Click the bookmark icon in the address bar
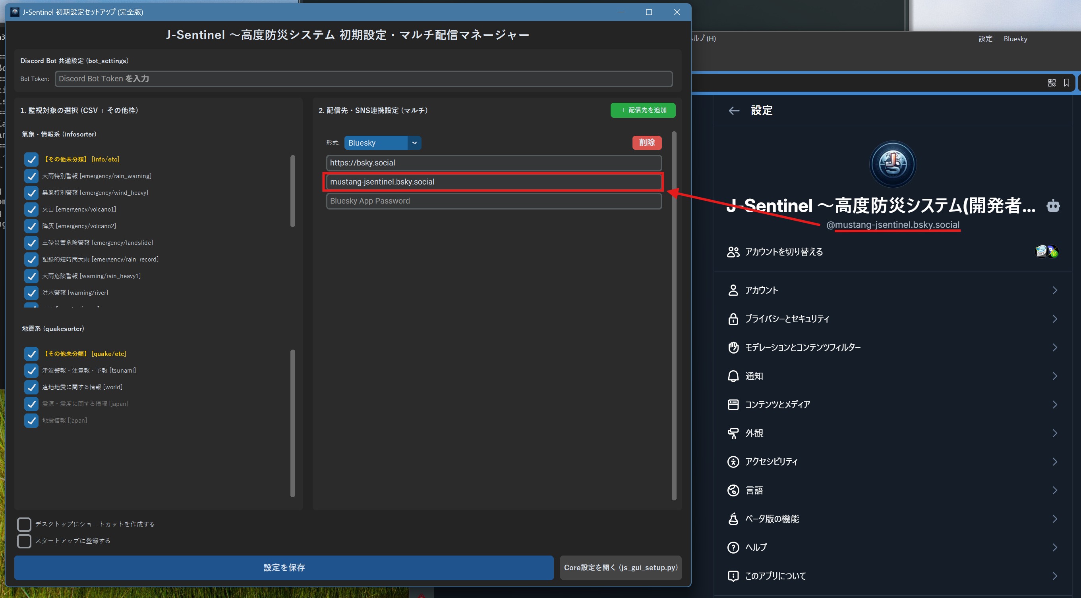This screenshot has width=1081, height=598. (x=1066, y=83)
